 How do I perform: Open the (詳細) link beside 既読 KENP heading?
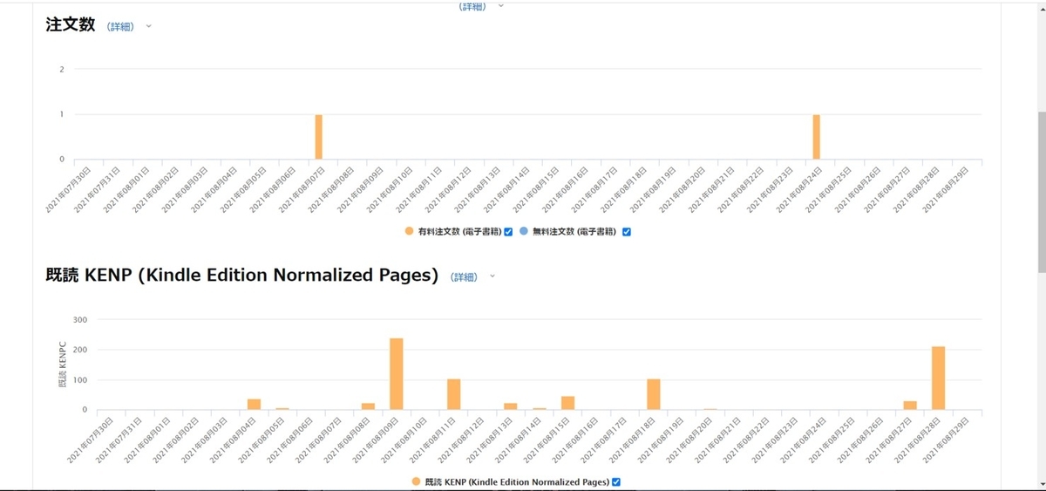(464, 277)
